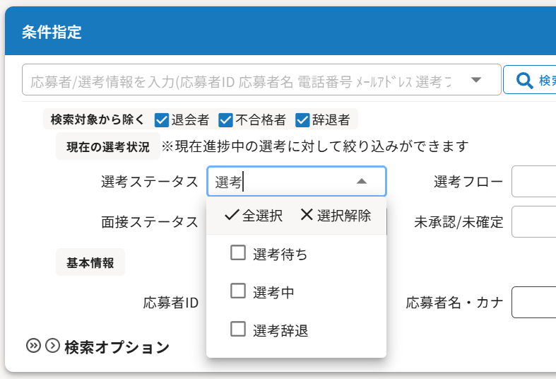The image size is (556, 379).
Task: Uncheck the 不合格者 checkbox
Action: click(226, 119)
